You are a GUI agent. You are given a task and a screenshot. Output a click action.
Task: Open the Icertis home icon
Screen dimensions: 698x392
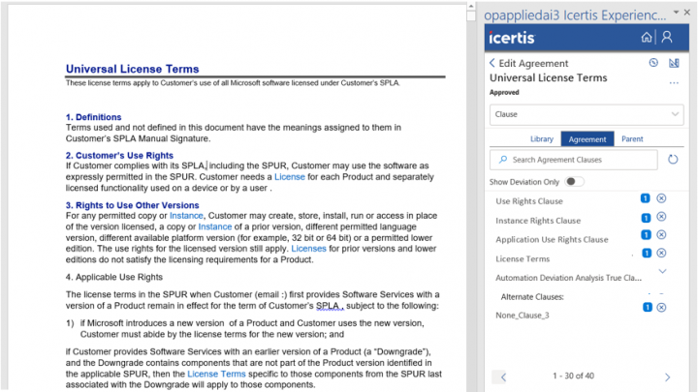(x=648, y=38)
